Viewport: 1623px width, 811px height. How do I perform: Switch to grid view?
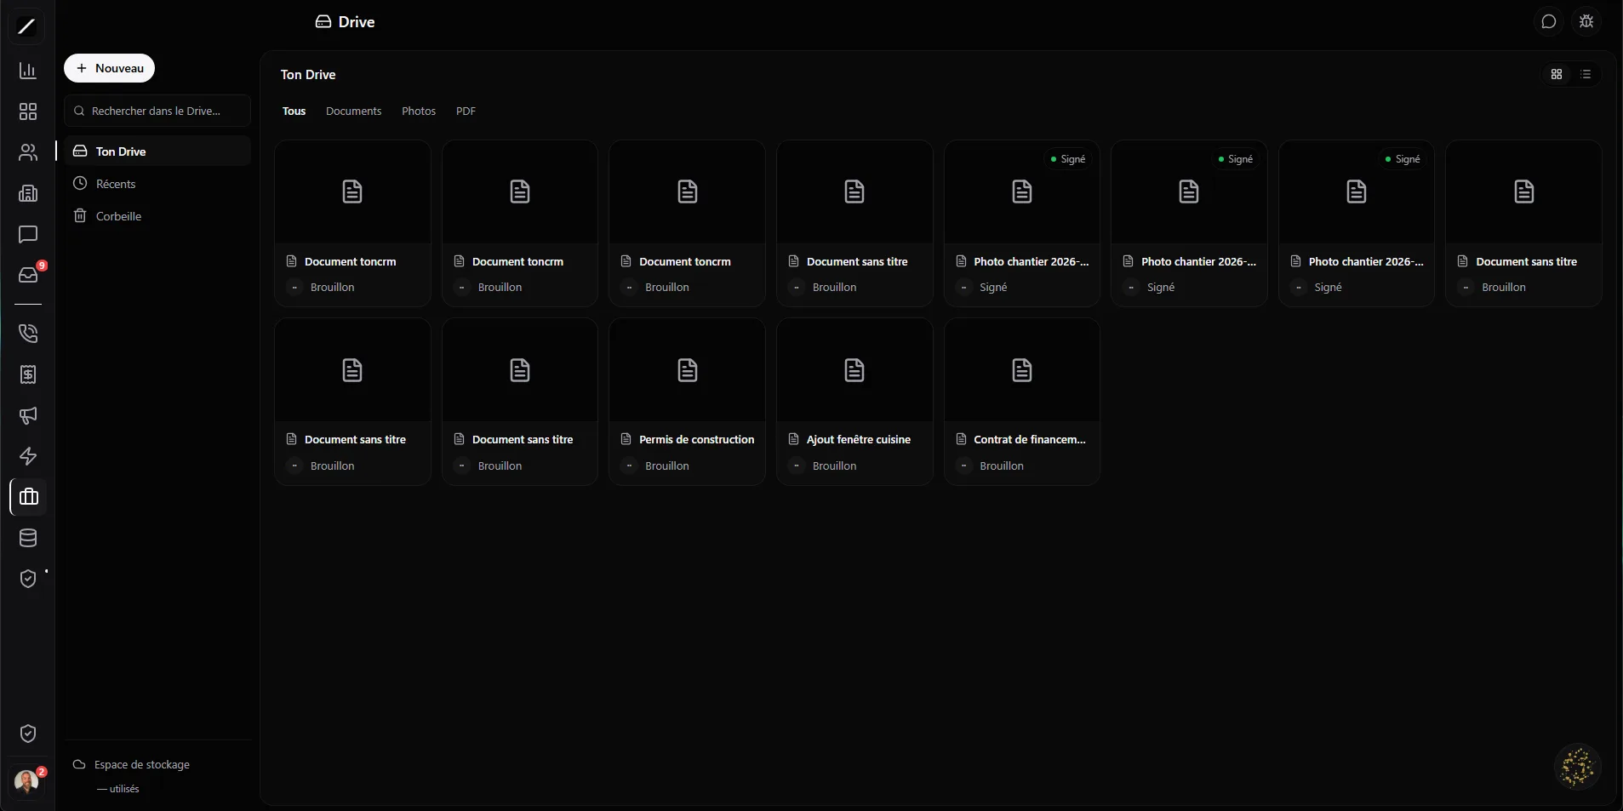click(1557, 75)
